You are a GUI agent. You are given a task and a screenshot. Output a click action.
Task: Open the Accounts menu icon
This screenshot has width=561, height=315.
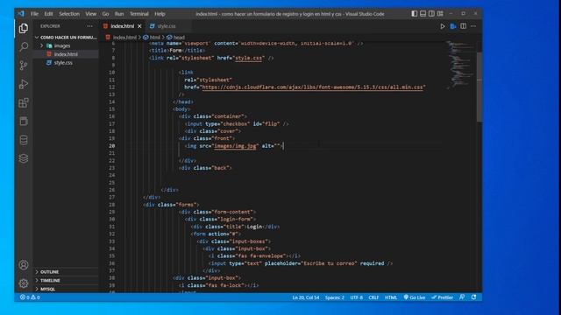coord(24,264)
